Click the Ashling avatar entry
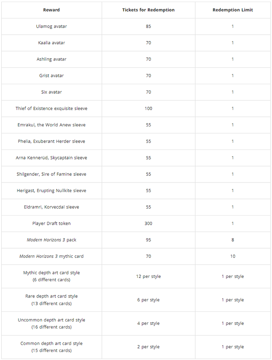Viewport: 272px width, 360px height. pos(51,59)
